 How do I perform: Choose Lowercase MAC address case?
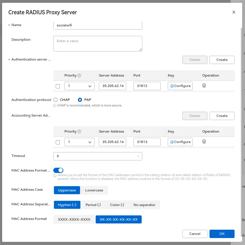click(94, 190)
